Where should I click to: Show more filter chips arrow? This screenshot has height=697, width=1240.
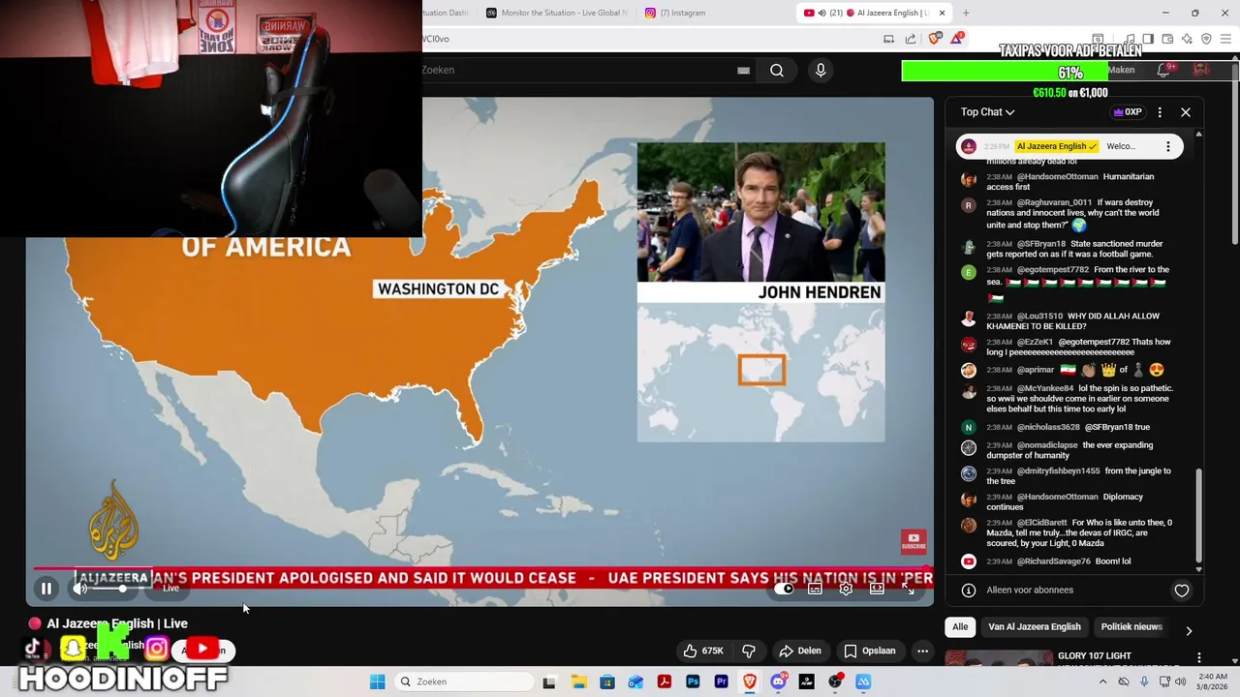coord(1189,630)
